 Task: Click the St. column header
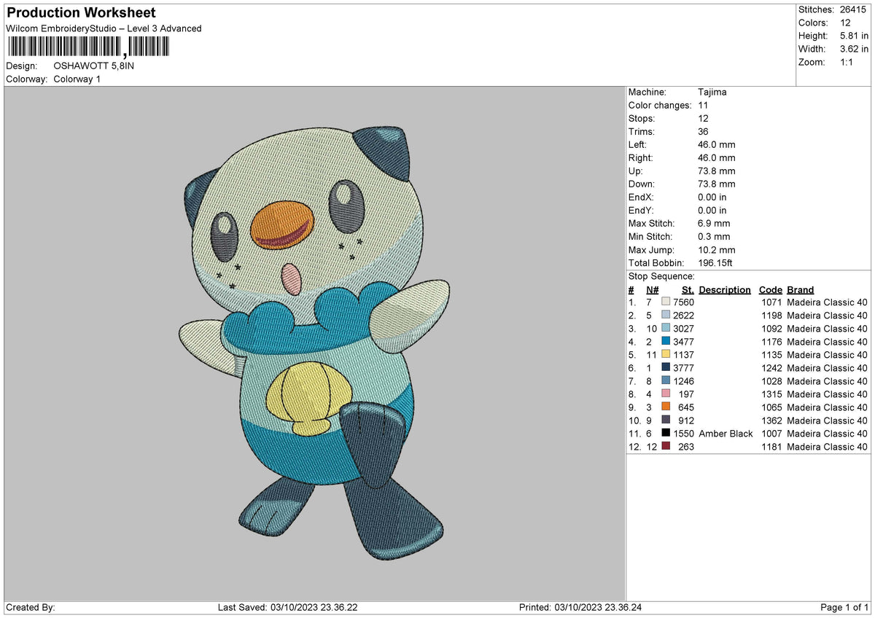688,289
